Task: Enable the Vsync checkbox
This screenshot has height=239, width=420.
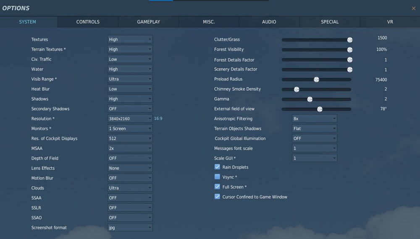Action: pyautogui.click(x=217, y=177)
